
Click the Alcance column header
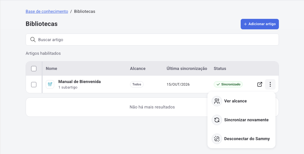point(138,68)
